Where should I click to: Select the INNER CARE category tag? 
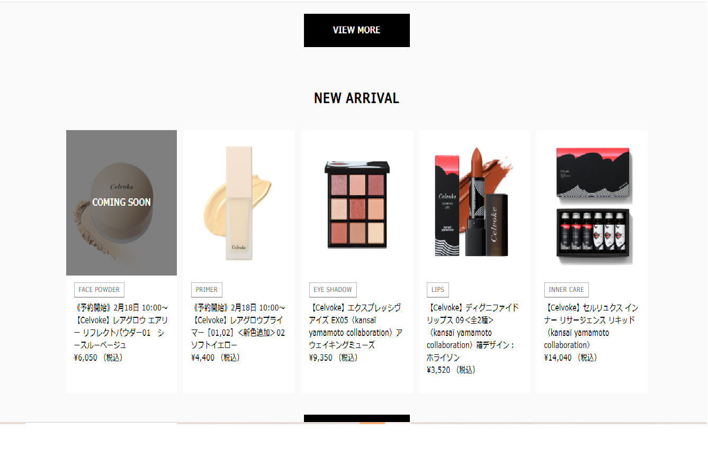point(566,290)
